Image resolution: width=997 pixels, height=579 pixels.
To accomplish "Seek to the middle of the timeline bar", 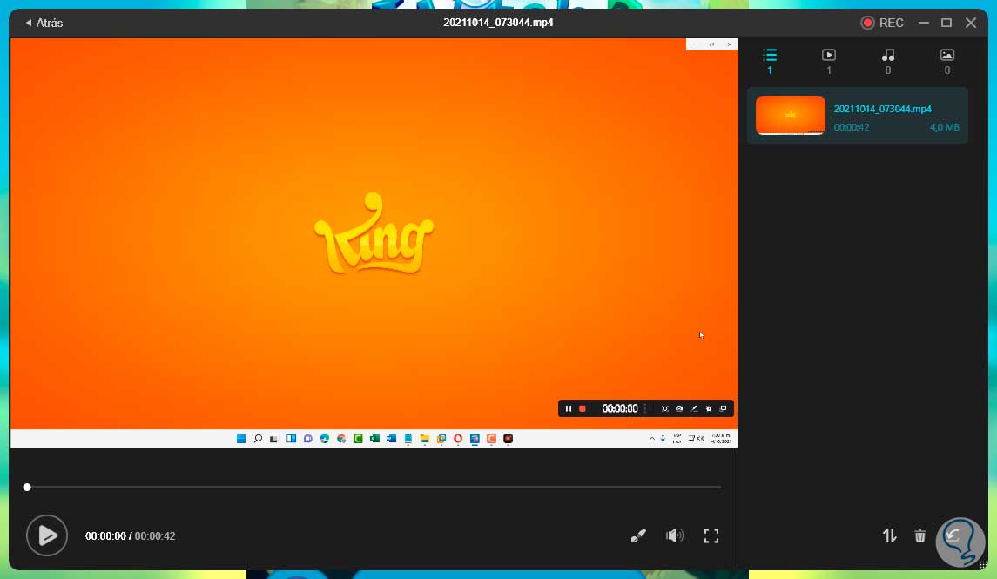I will [374, 487].
